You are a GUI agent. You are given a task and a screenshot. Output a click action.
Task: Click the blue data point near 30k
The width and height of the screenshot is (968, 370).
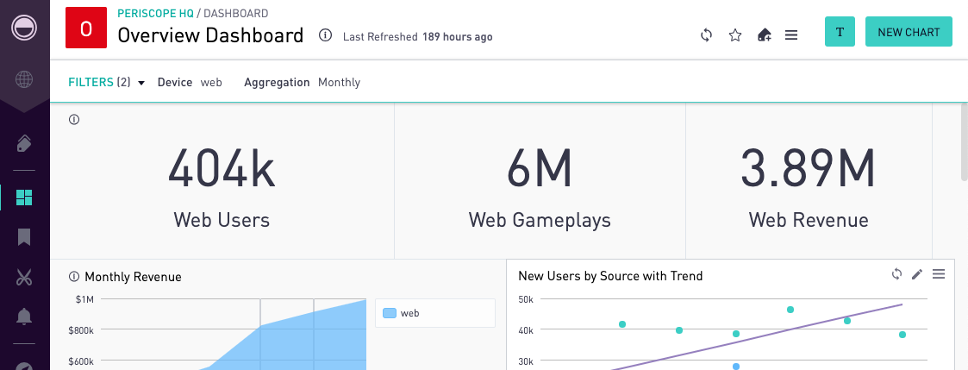click(x=736, y=367)
